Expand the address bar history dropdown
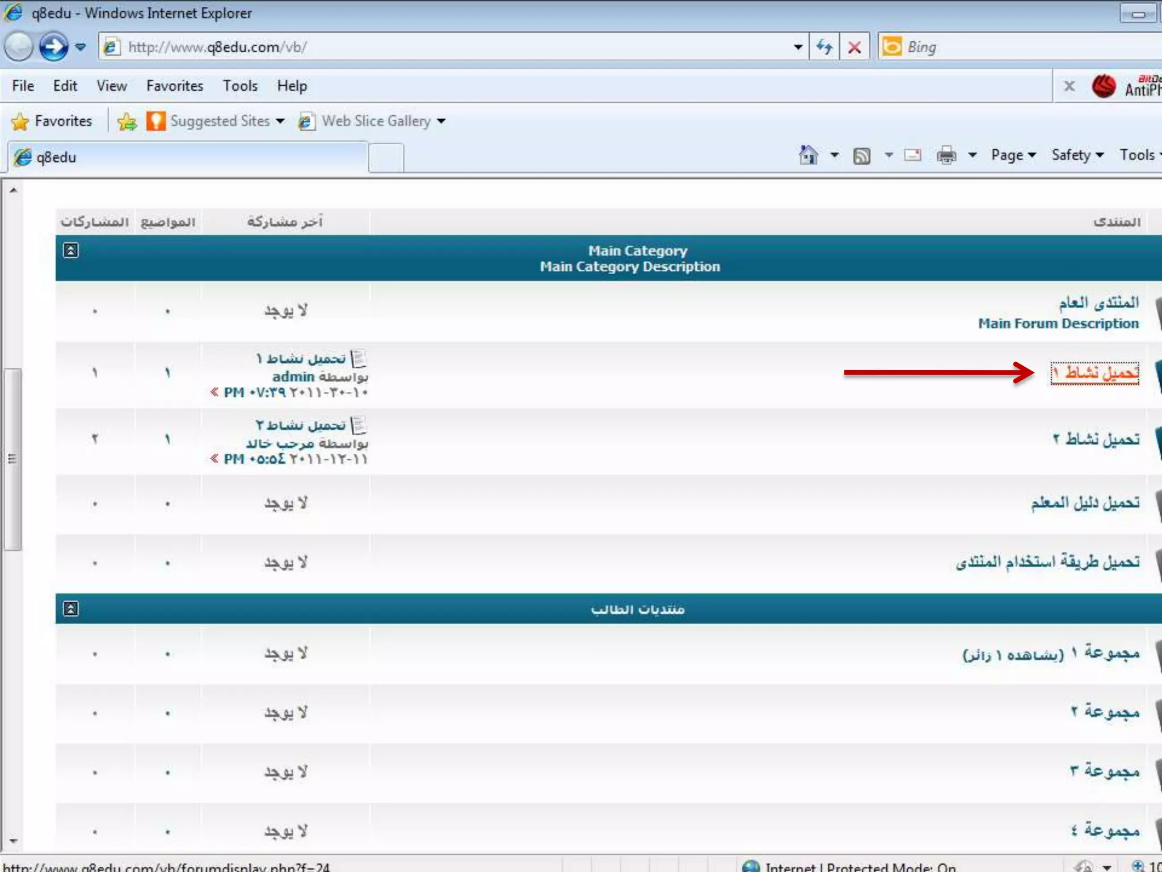 pos(798,47)
